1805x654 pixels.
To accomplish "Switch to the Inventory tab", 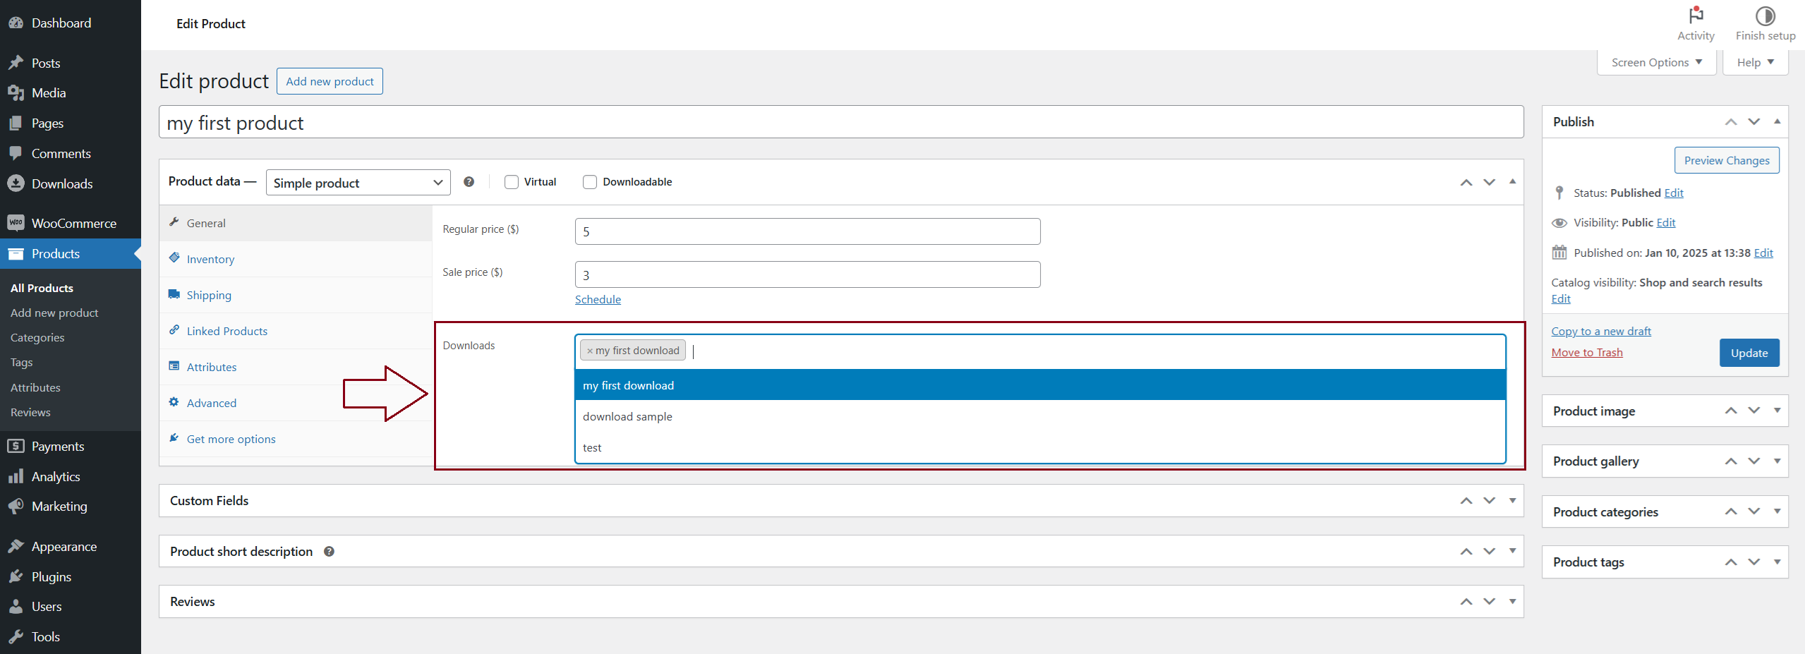I will pyautogui.click(x=210, y=258).
